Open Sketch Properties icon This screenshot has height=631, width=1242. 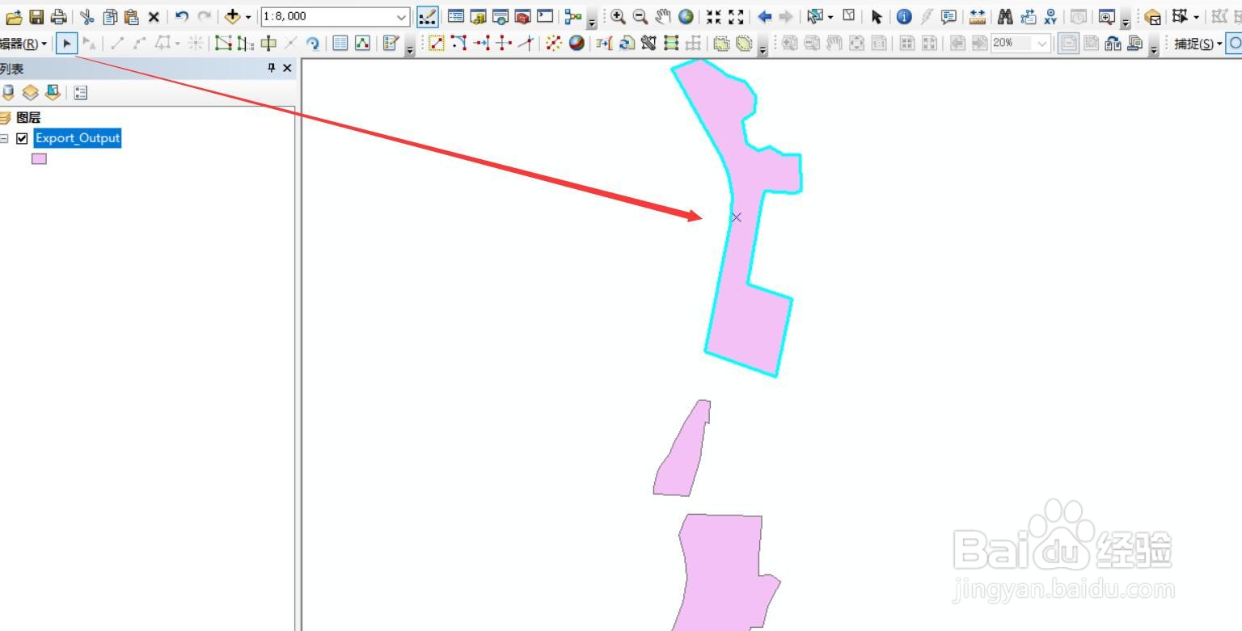(362, 44)
